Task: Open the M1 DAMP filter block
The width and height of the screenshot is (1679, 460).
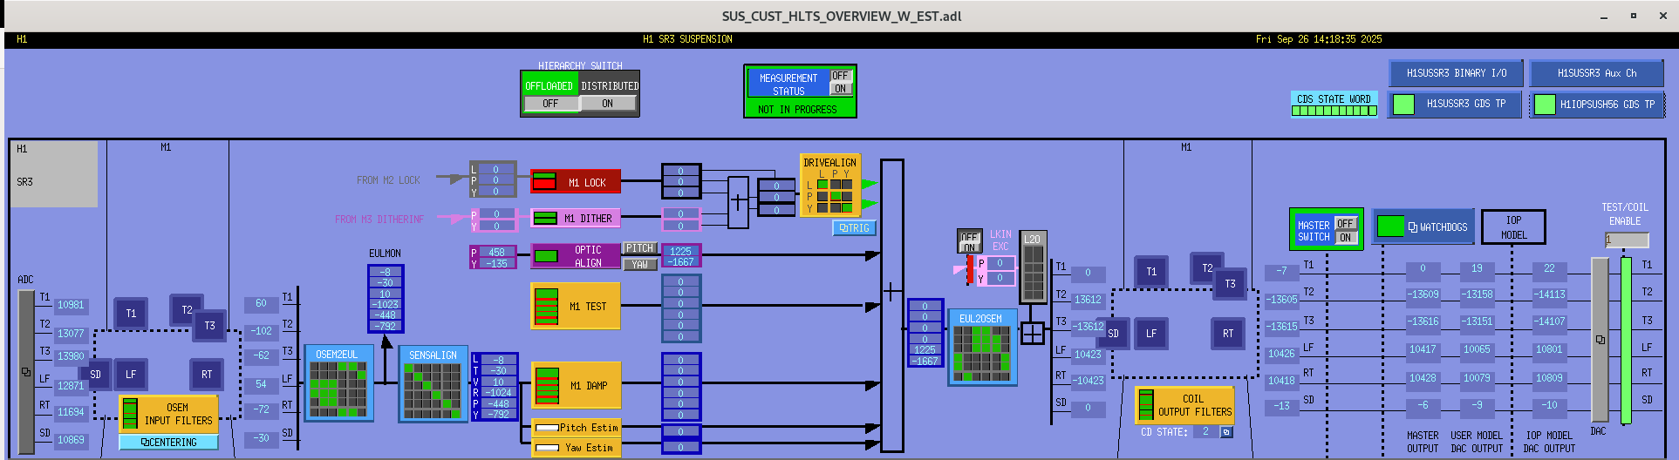Action: (x=576, y=385)
